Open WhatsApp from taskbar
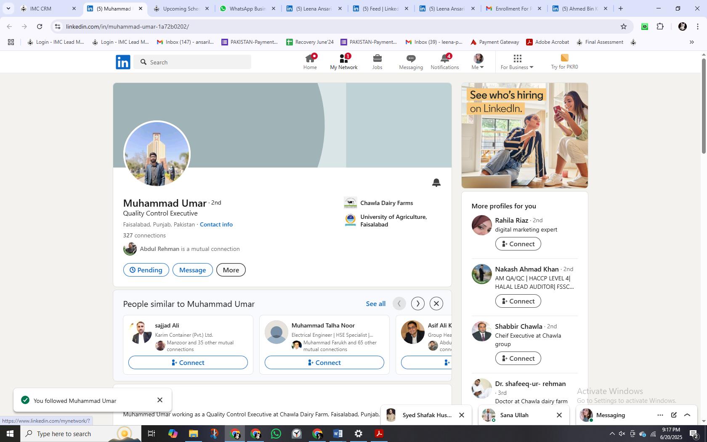This screenshot has width=707, height=442. (x=276, y=434)
